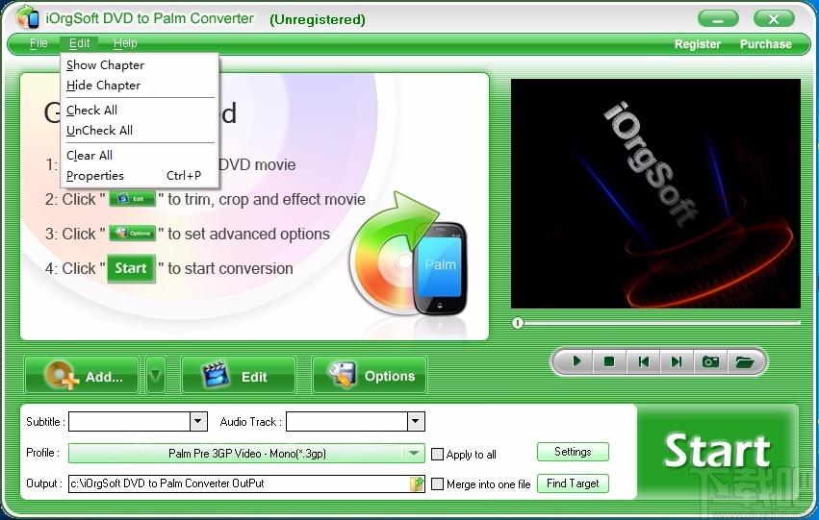Jump to previous chapter icon
Viewport: 819px width, 520px height.
pyautogui.click(x=644, y=360)
